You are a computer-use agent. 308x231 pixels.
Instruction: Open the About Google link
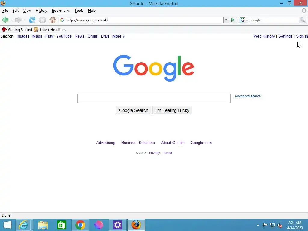[x=173, y=143]
